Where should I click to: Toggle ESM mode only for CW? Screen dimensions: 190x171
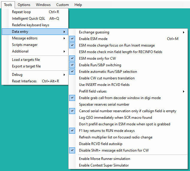(x=128, y=58)
